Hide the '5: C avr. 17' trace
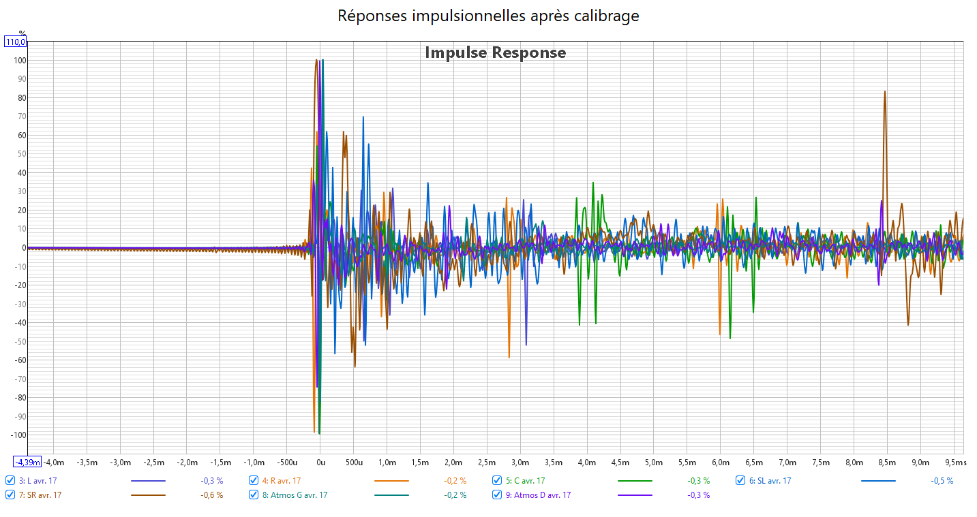 (x=498, y=481)
